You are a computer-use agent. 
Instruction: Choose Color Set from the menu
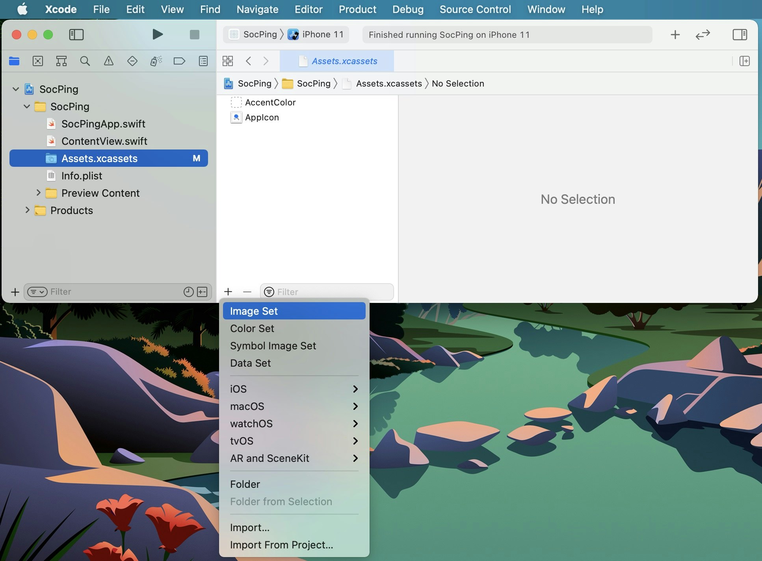(294, 328)
